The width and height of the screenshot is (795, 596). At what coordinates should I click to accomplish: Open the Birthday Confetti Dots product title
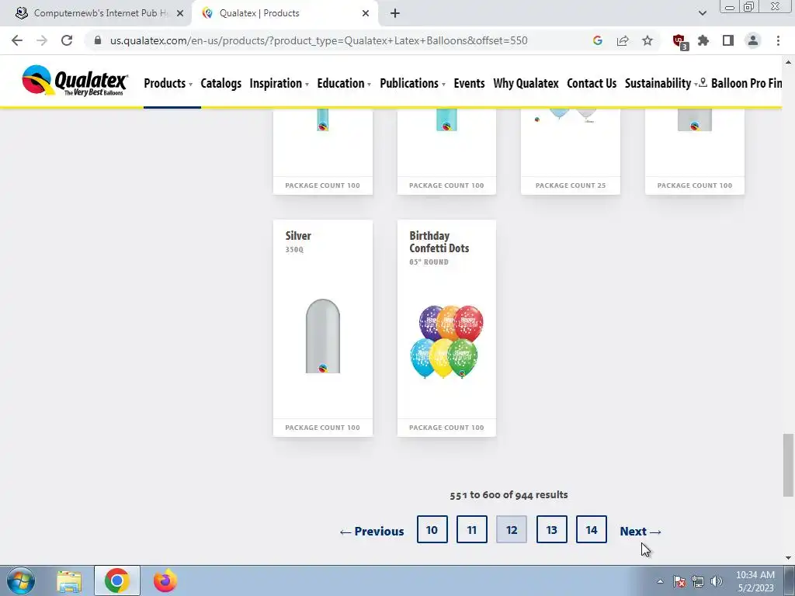tap(439, 242)
